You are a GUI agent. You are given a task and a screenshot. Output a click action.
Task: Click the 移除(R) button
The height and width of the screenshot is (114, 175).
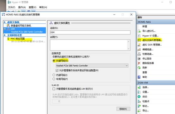123,109
